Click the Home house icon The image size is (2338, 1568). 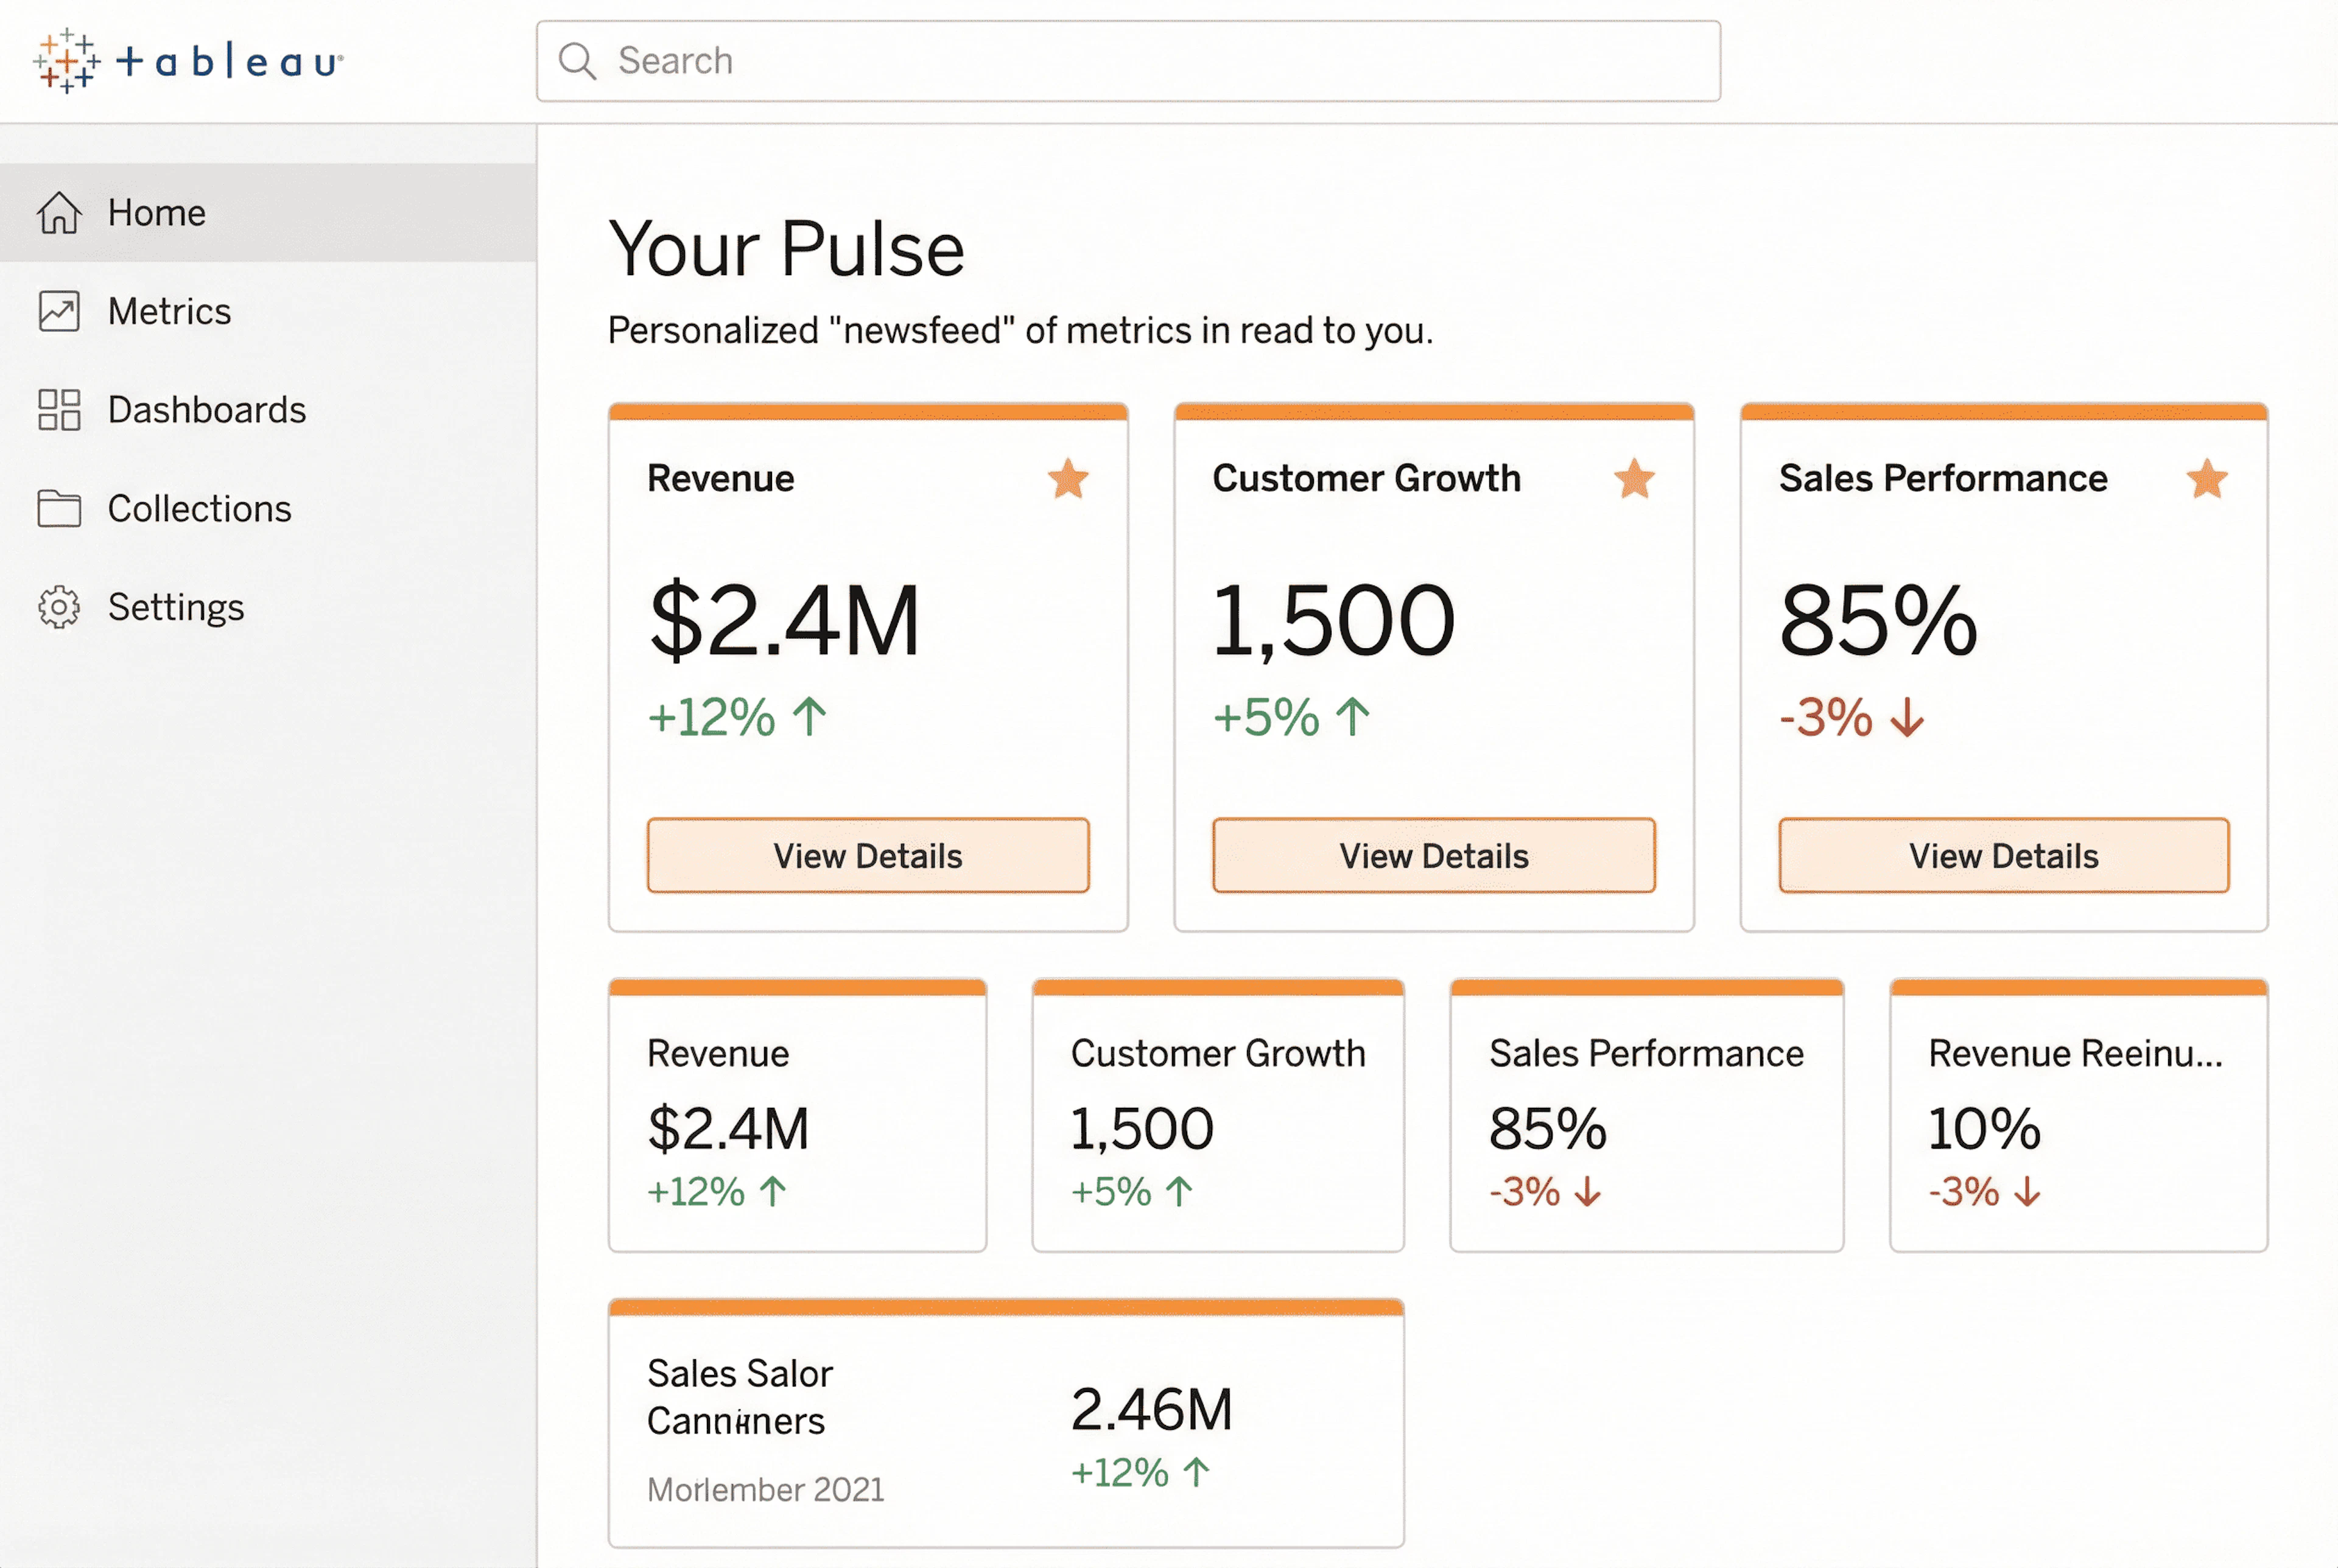coord(59,213)
